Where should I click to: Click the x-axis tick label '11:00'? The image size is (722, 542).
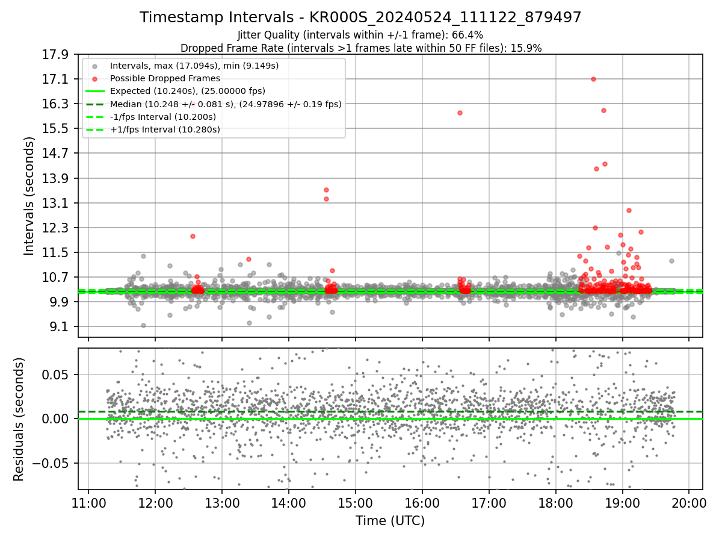[x=88, y=502]
